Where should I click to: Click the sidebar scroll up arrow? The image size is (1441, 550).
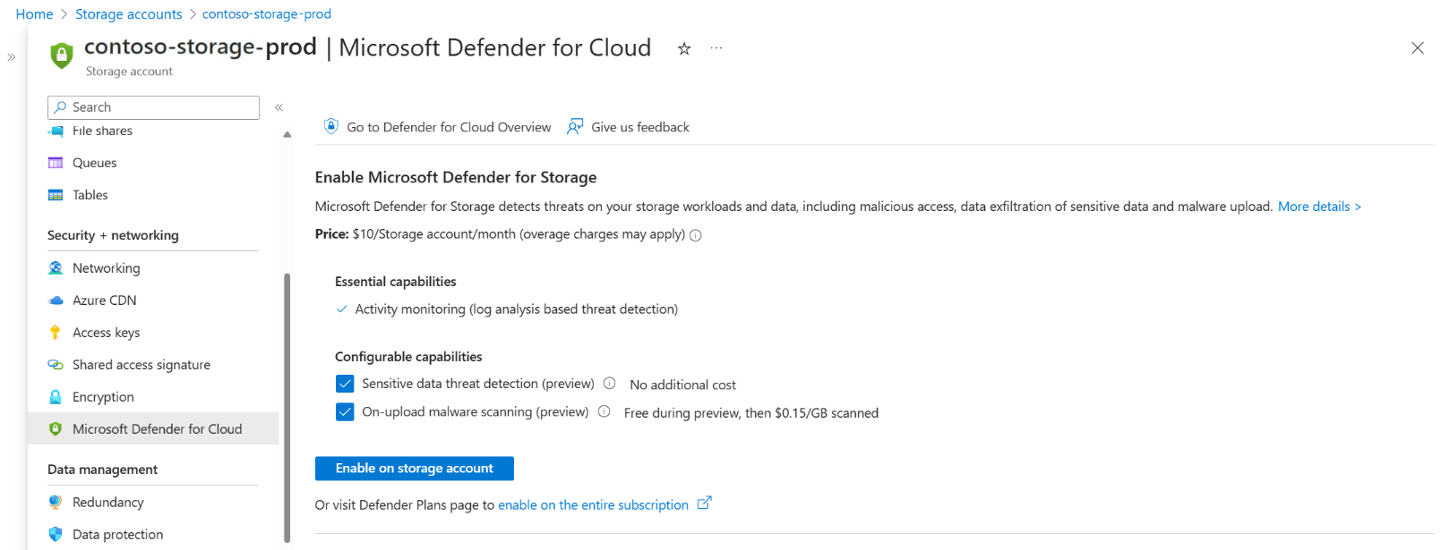pos(287,134)
